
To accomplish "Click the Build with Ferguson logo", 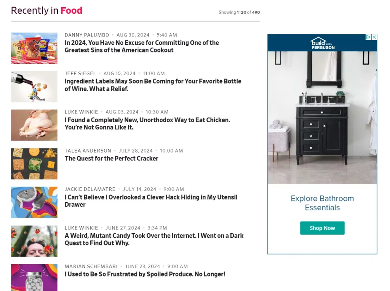I will tap(322, 43).
